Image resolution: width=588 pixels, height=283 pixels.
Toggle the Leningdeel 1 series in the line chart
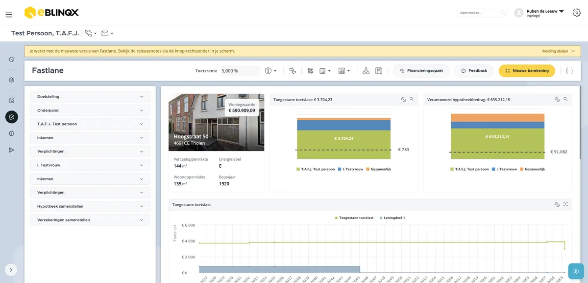click(x=392, y=218)
